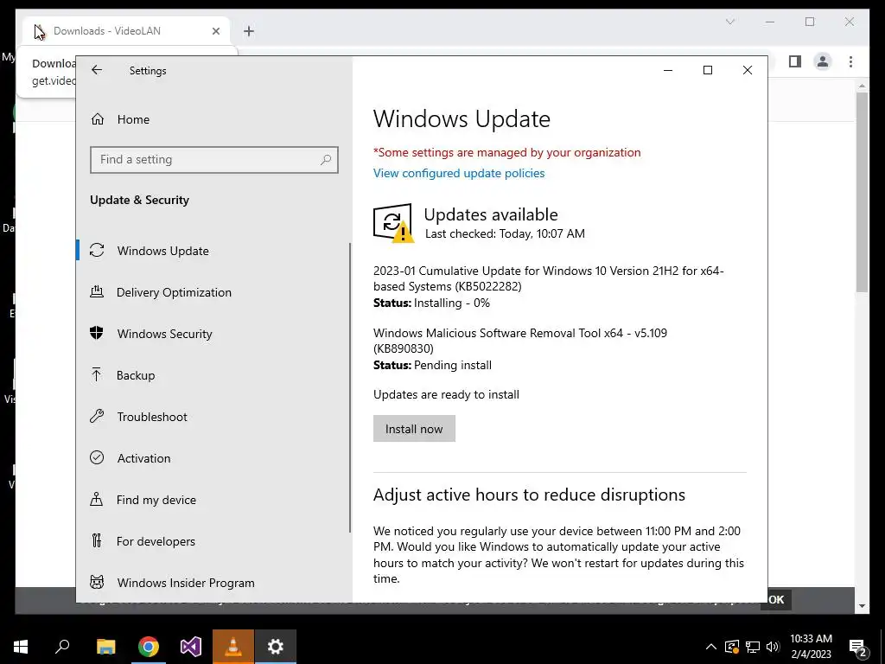The image size is (885, 664).
Task: Open Chrome three-dot menu
Action: point(850,61)
